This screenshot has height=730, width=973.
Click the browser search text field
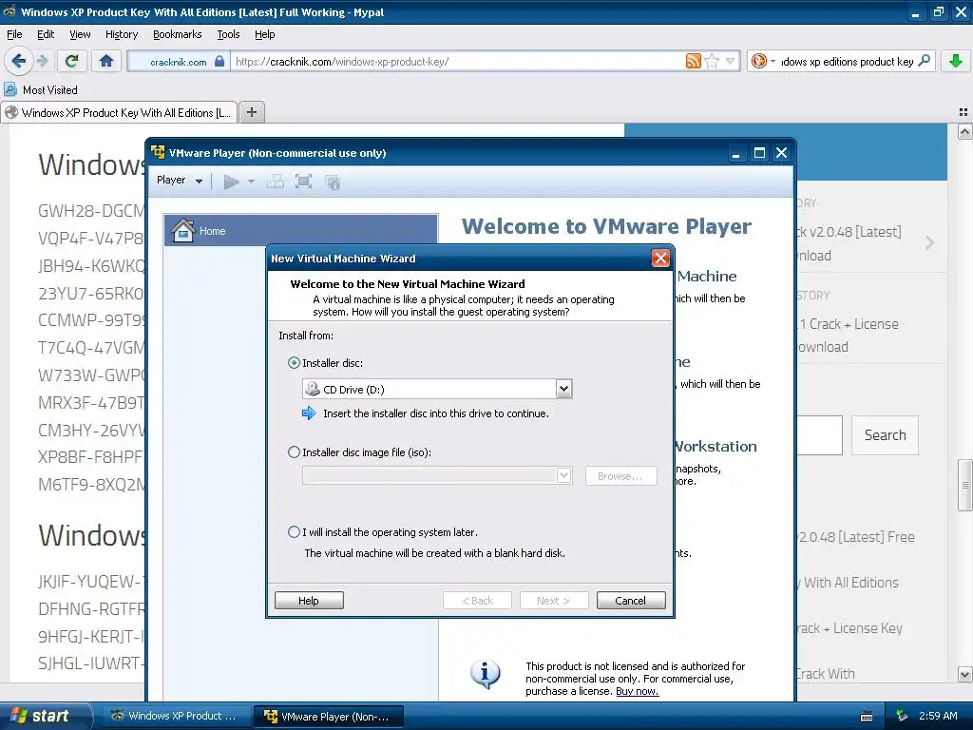[x=847, y=62]
